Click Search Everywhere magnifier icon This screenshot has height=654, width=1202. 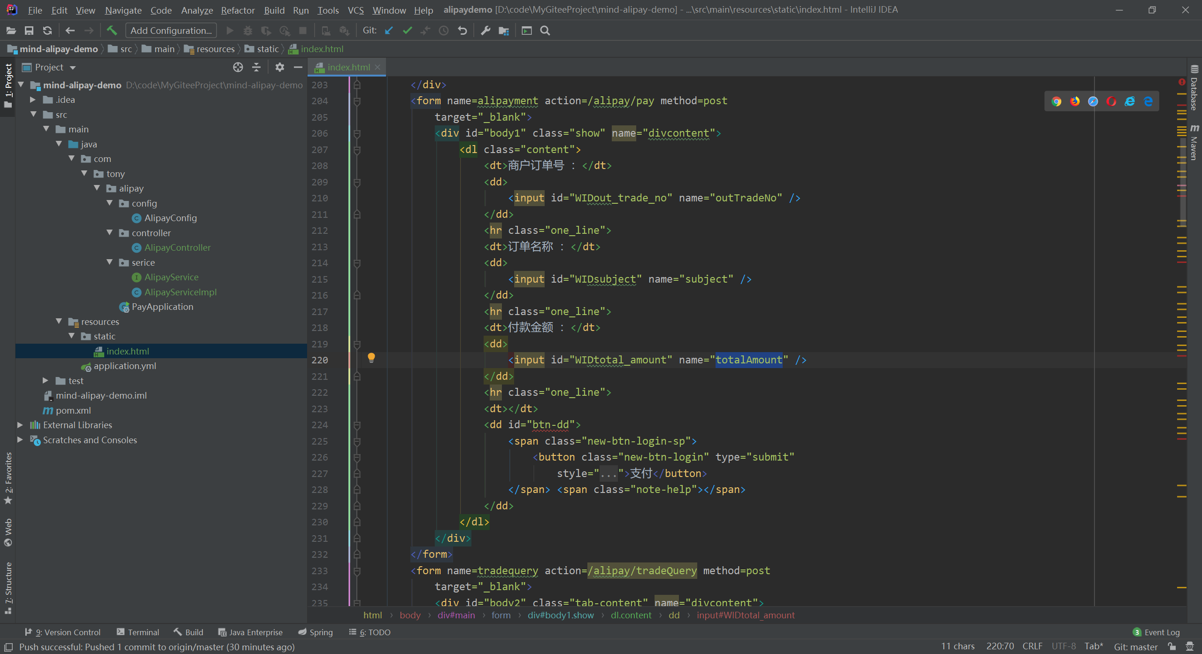545,31
